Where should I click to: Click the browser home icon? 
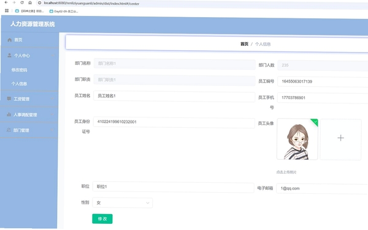(30, 2)
